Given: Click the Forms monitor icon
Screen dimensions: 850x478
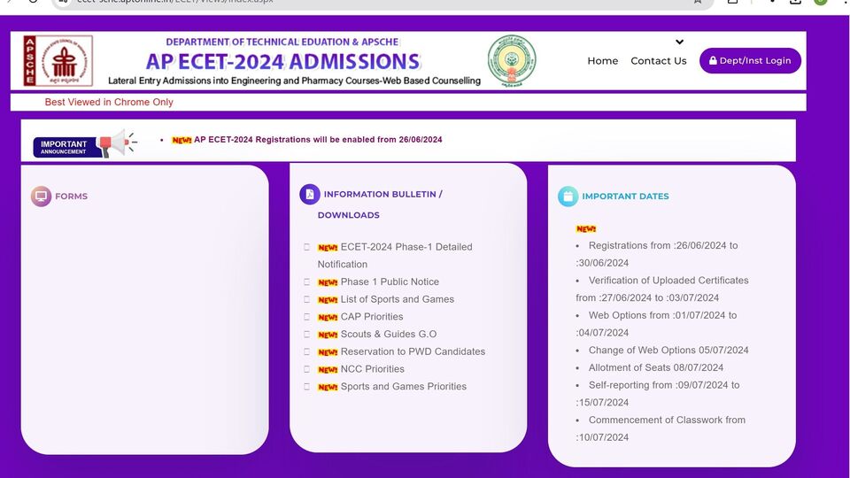Looking at the screenshot, I should (x=42, y=197).
